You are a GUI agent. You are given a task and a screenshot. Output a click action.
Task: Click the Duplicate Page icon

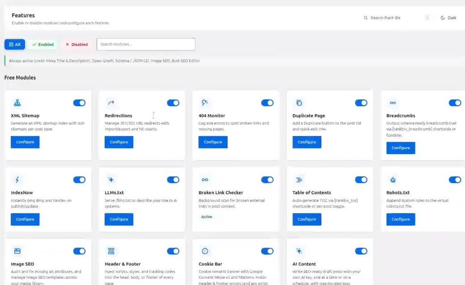pos(299,103)
